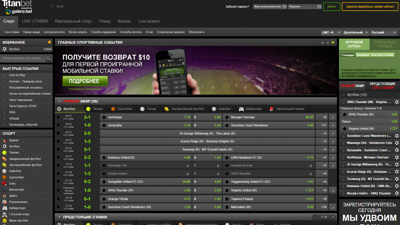
Task: Click the clock icon beside 12:47
Action: 52,6
